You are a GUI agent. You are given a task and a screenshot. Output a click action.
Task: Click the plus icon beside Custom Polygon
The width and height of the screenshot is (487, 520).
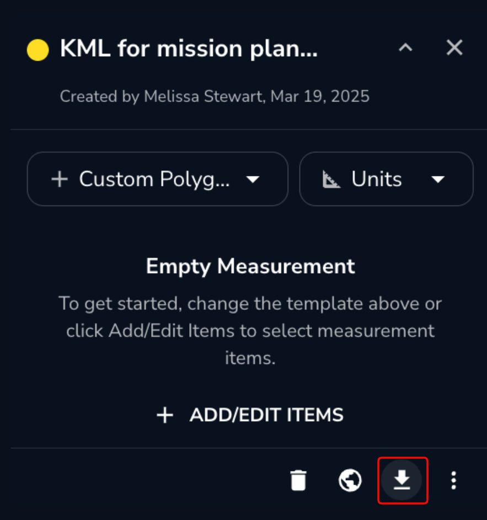coord(59,179)
